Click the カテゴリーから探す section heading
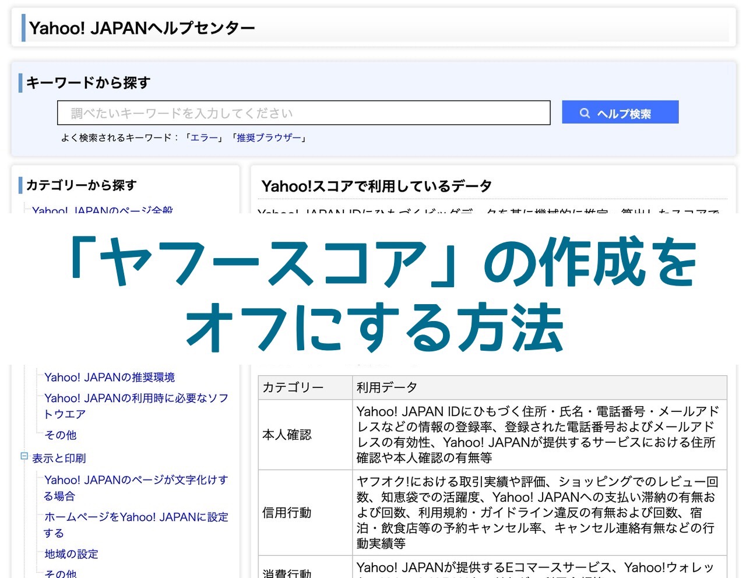The image size is (746, 578). coord(81,185)
